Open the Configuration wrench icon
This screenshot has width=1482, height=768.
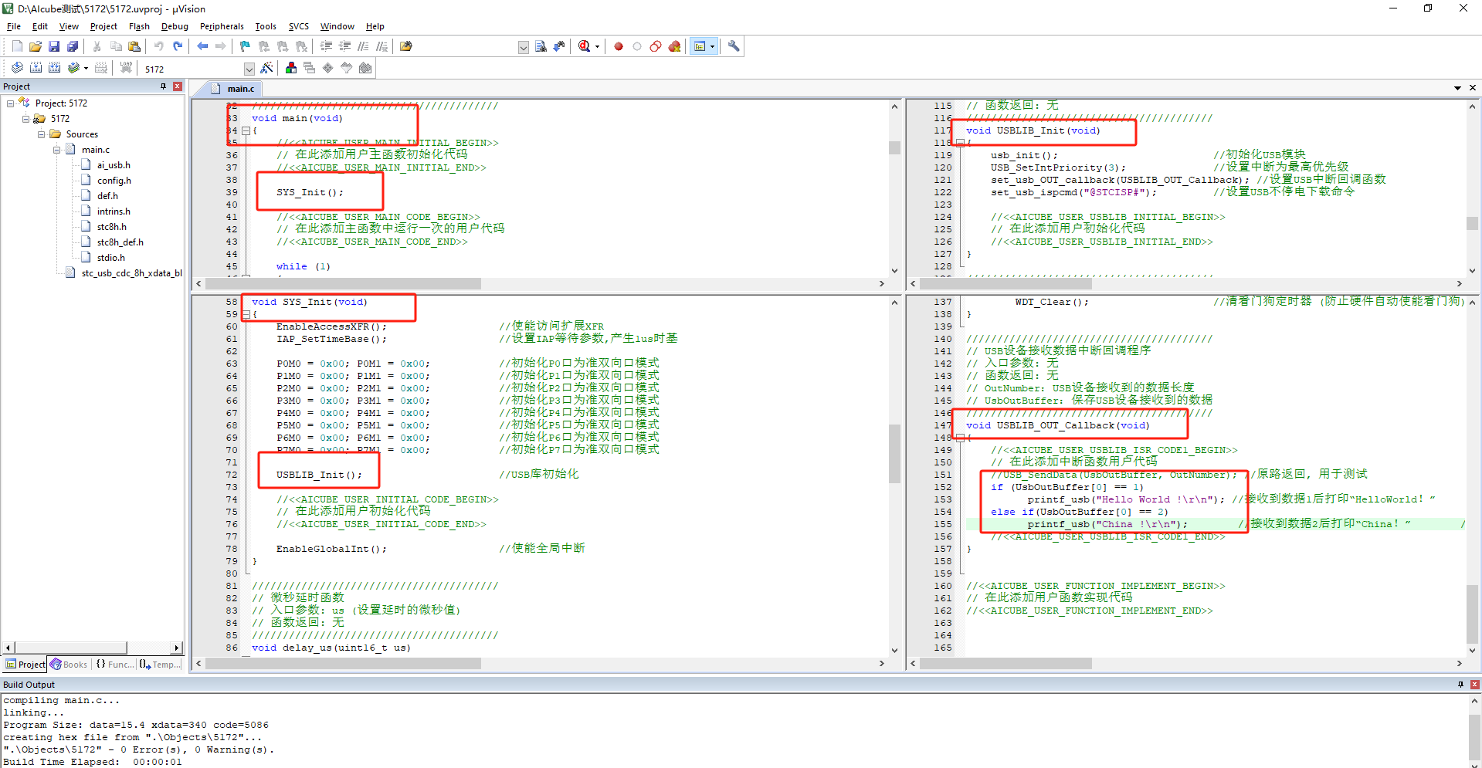[734, 46]
